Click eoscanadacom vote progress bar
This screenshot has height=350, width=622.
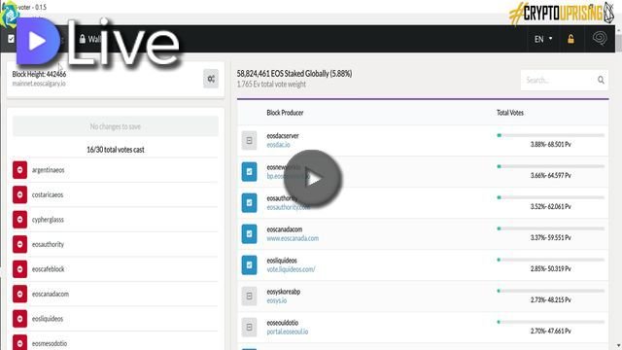551,228
